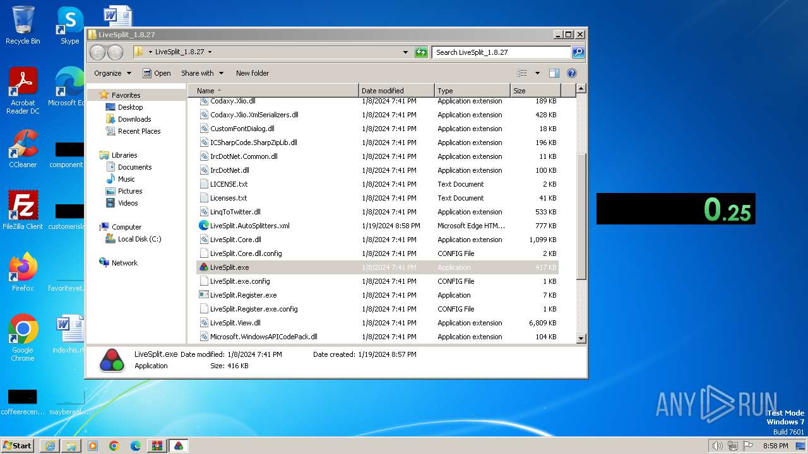Open Documents library
Viewport: 808px width, 454px height.
[x=134, y=167]
